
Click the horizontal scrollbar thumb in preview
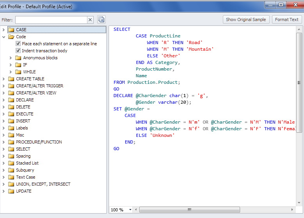pos(189,209)
